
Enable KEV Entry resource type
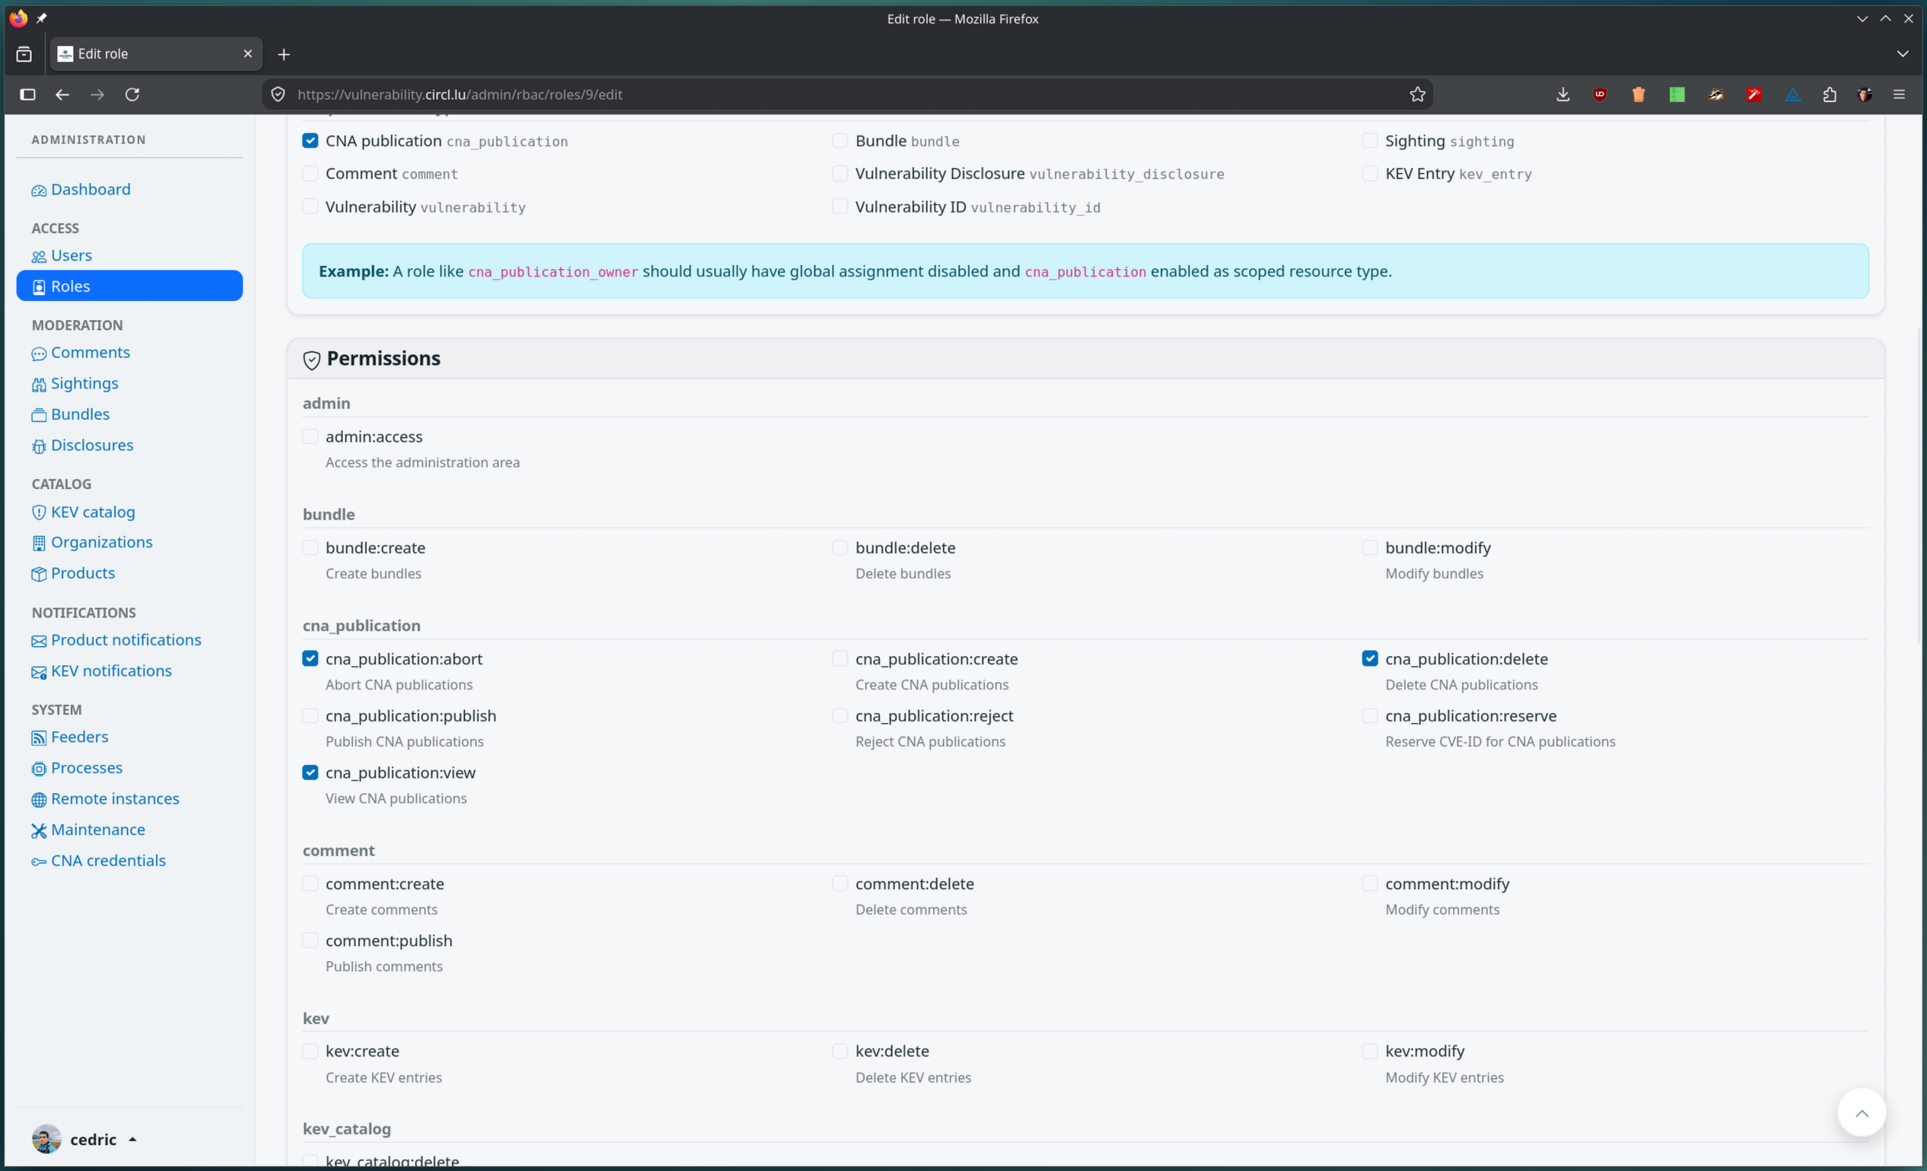point(1369,173)
